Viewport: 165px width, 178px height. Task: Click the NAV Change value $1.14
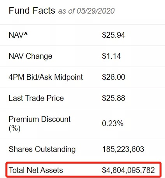[111, 56]
